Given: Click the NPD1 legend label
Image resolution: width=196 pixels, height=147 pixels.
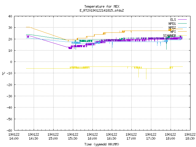Looking at the screenshot, I should point(172,24).
